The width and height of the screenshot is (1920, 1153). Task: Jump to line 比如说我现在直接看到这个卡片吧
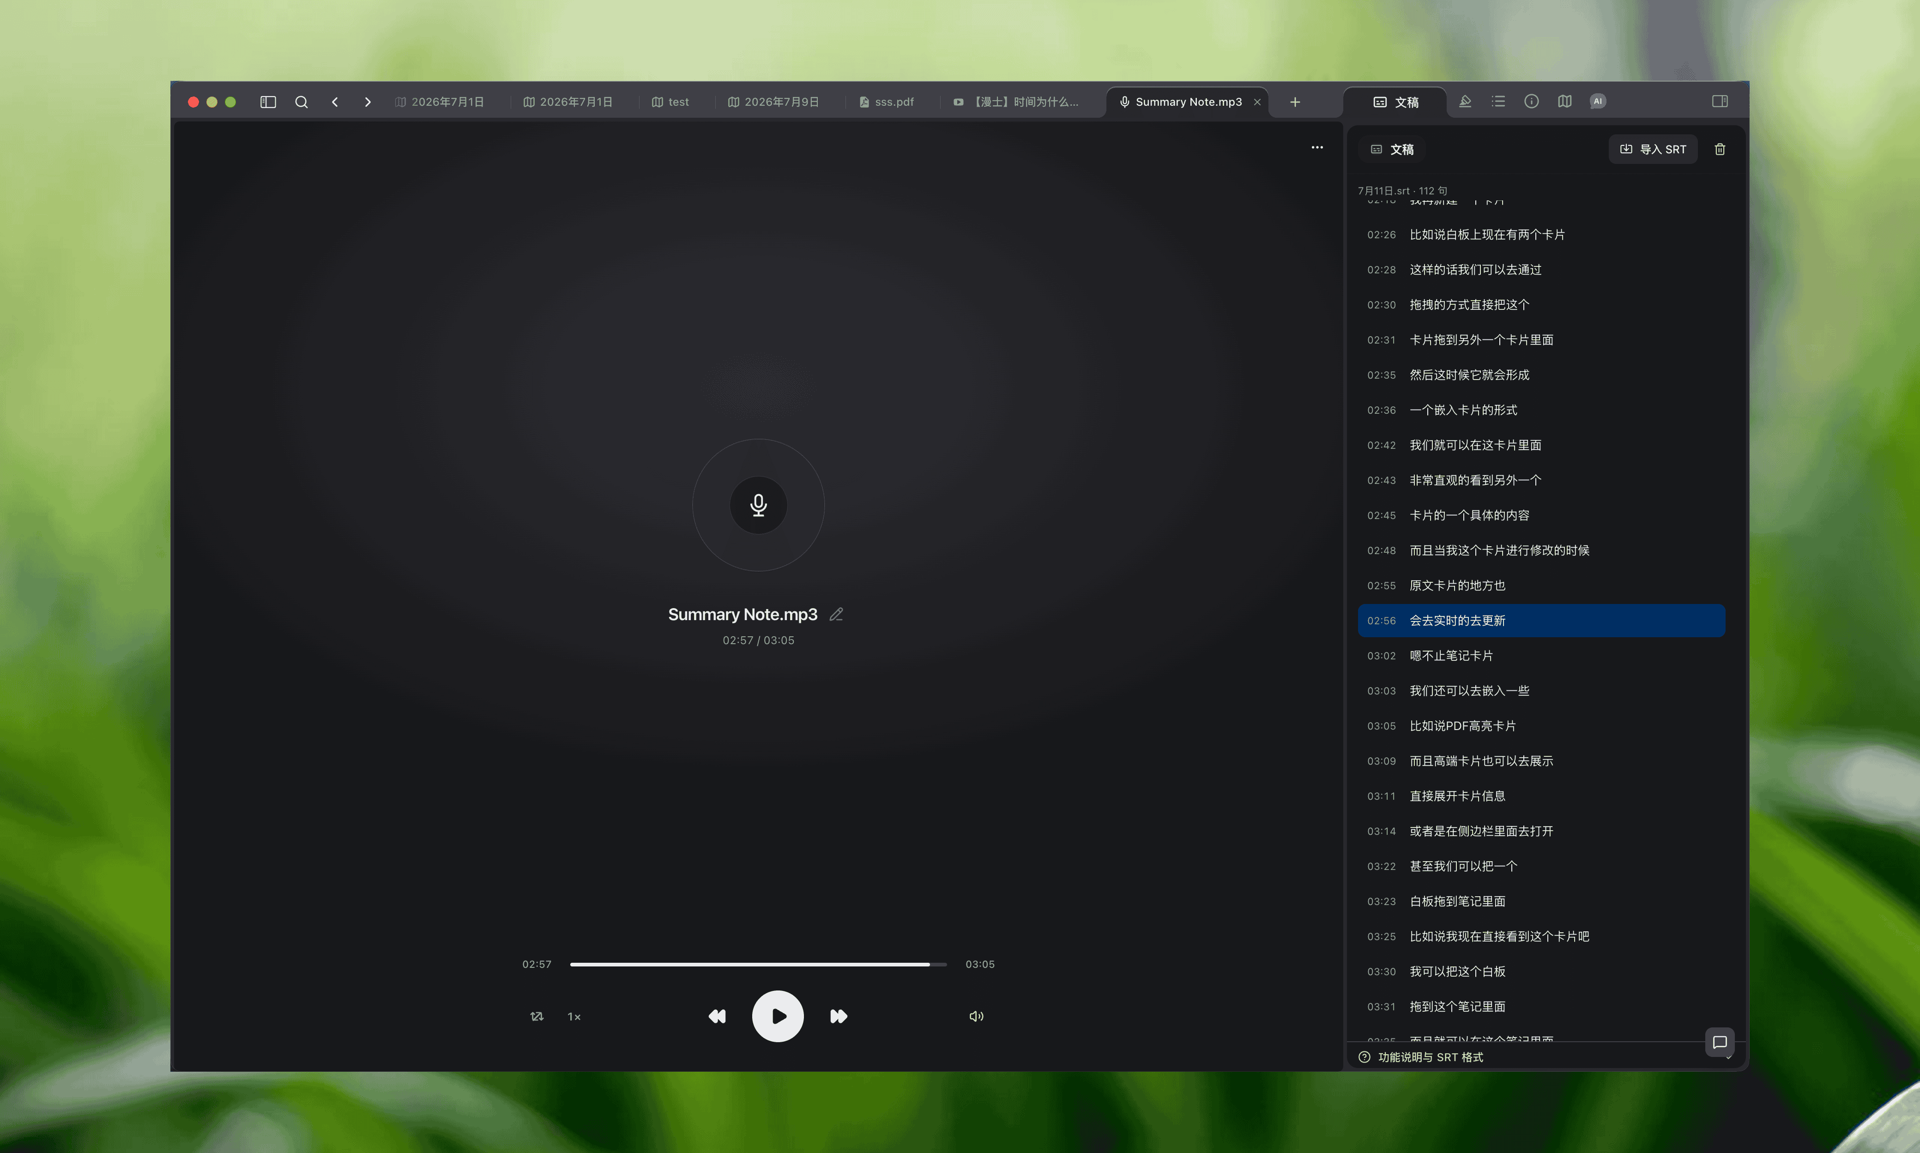pos(1542,936)
